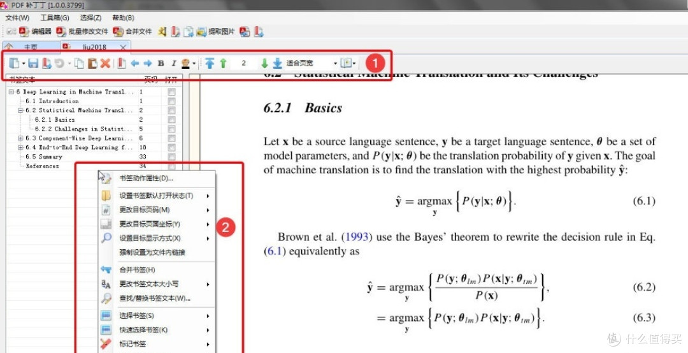Open the 工具箱(G) menu
This screenshot has height=353, width=688.
(55, 18)
